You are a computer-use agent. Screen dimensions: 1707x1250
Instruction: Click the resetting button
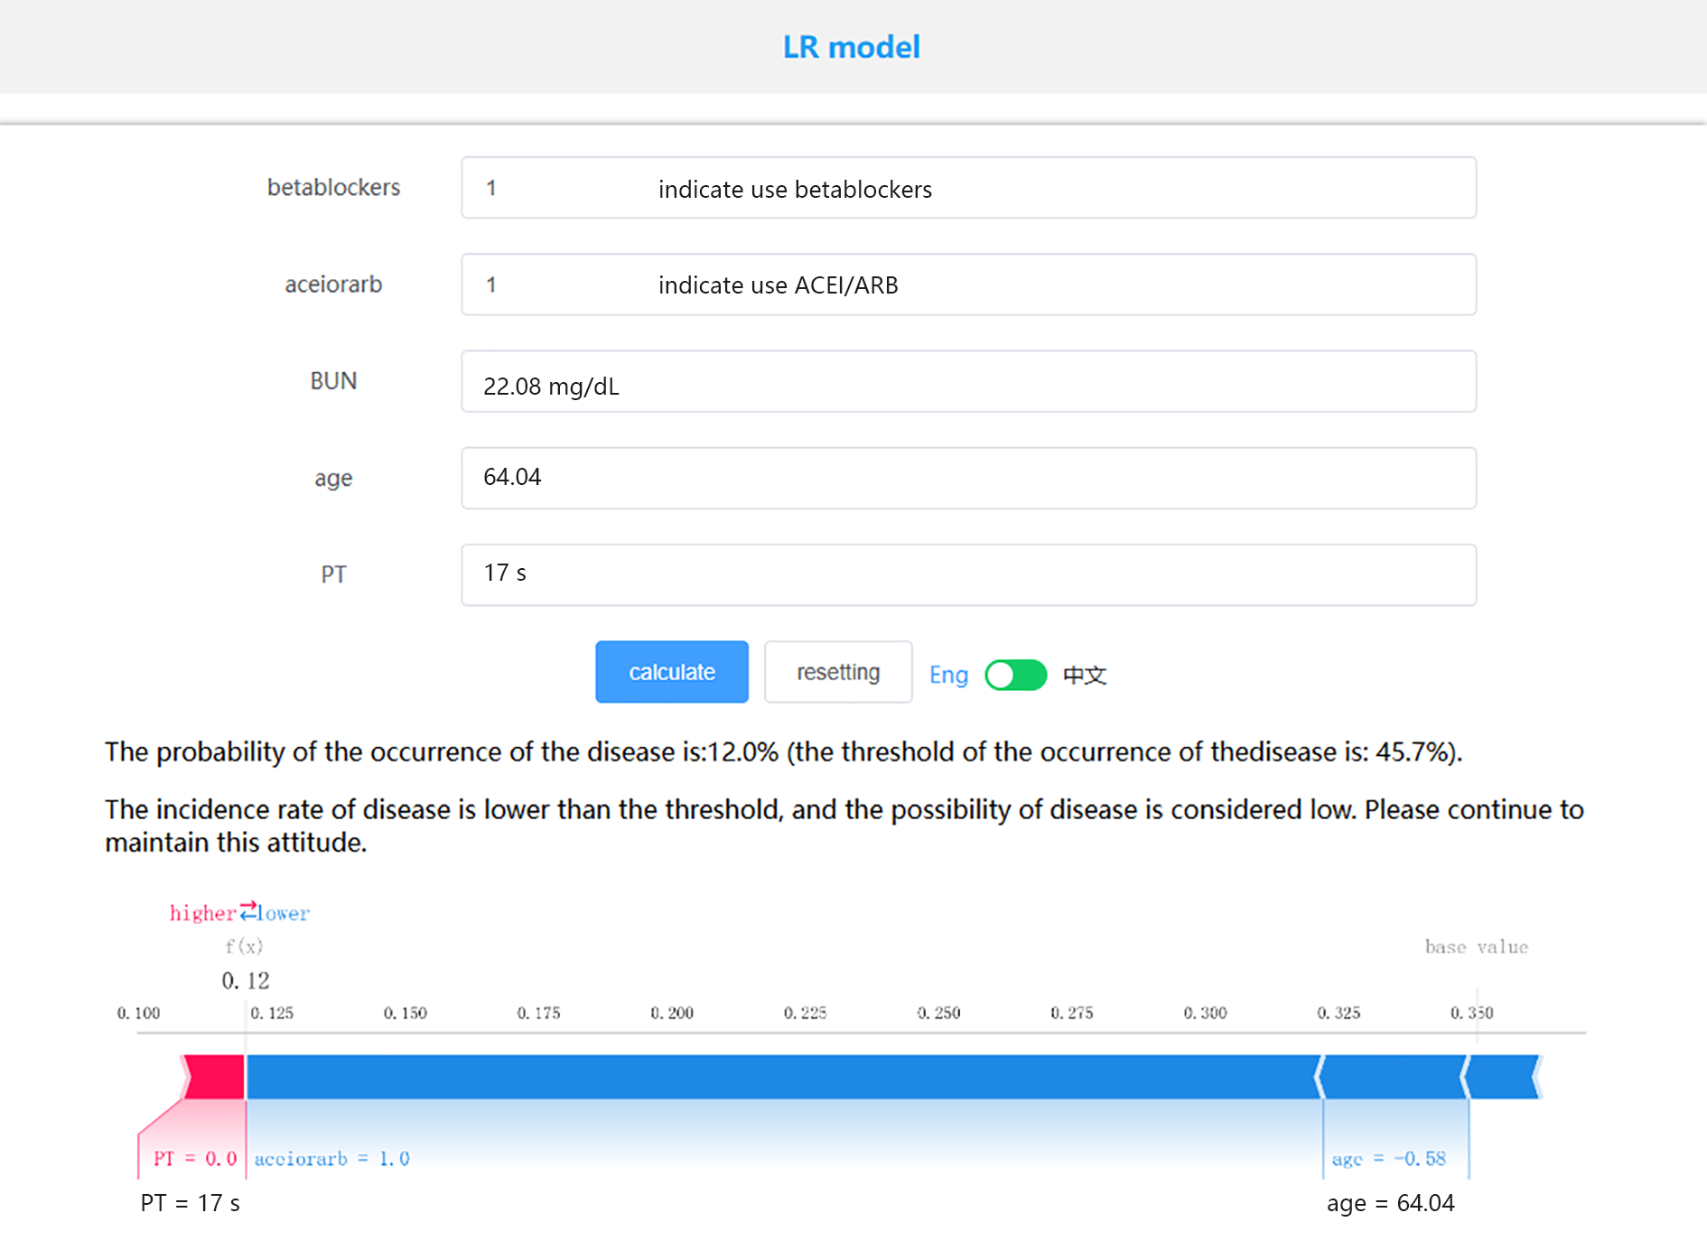[837, 673]
